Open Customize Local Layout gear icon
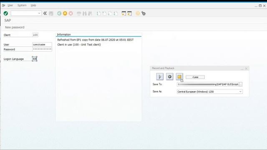267x150 pixels. [144, 13]
